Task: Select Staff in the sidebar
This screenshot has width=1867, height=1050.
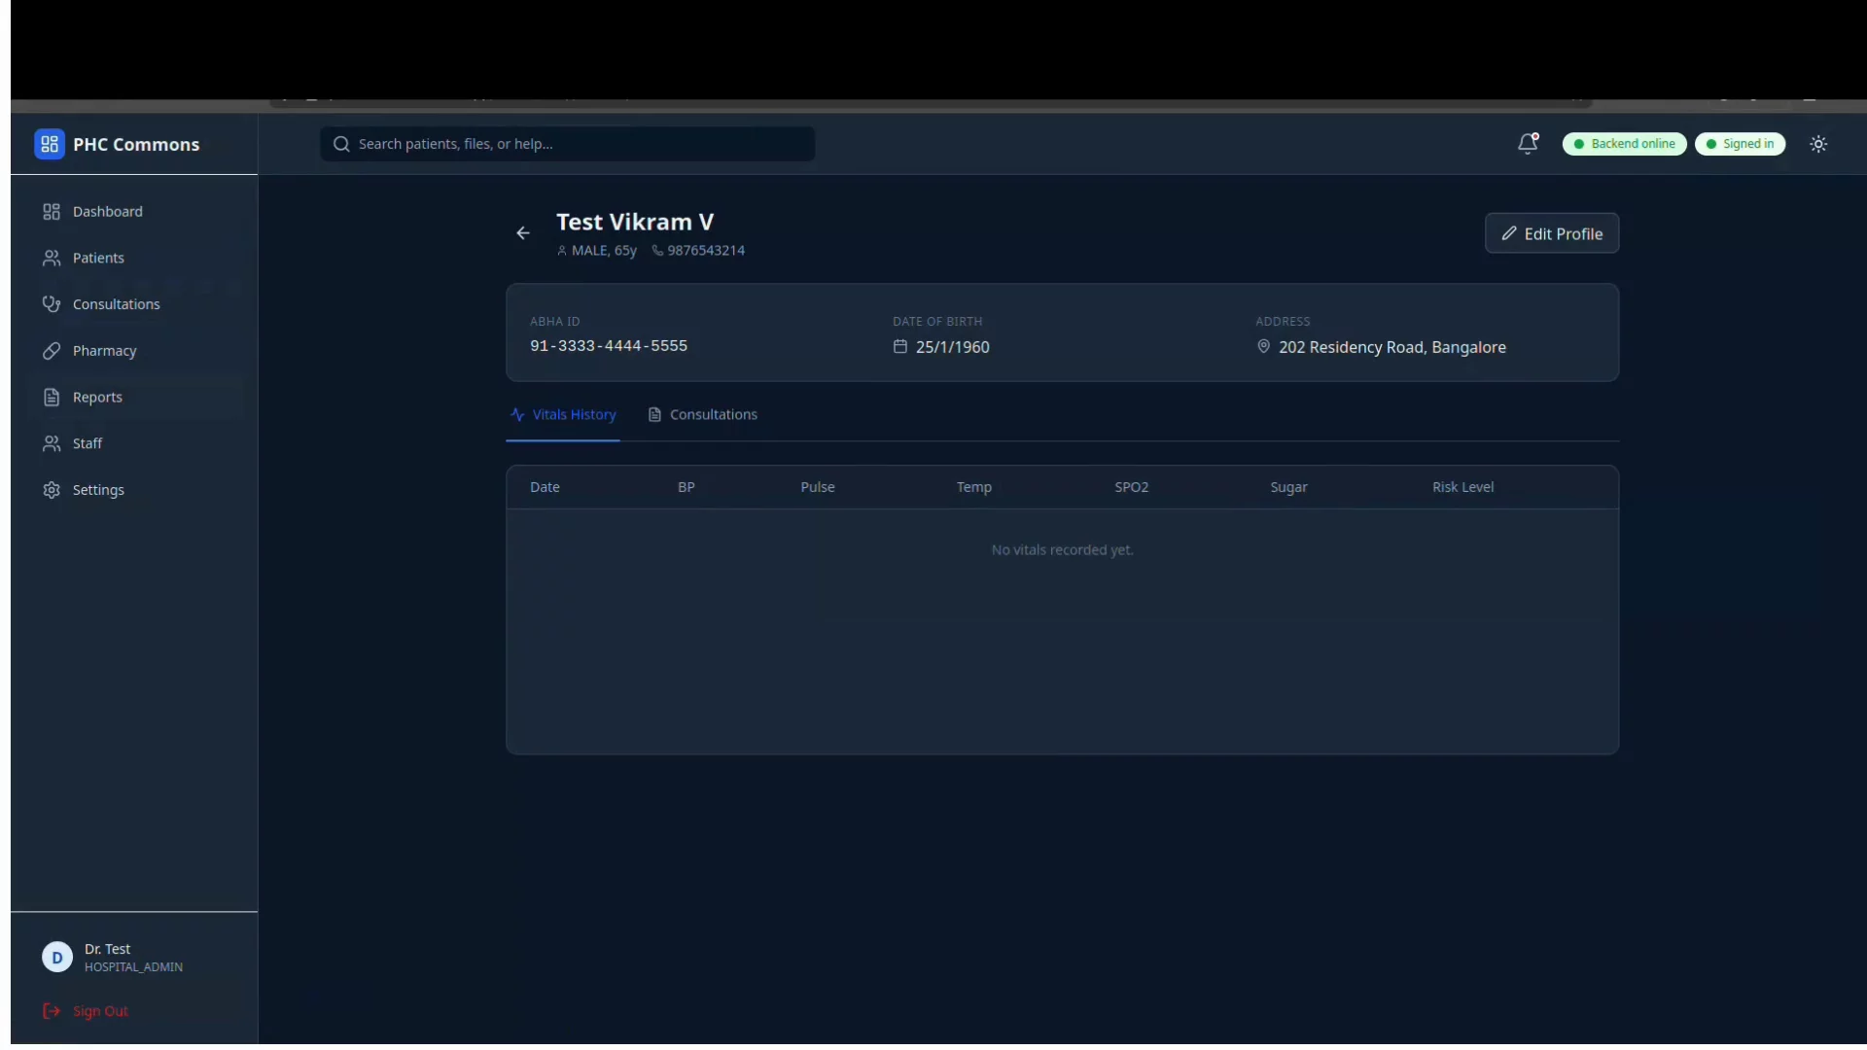Action: [x=87, y=443]
